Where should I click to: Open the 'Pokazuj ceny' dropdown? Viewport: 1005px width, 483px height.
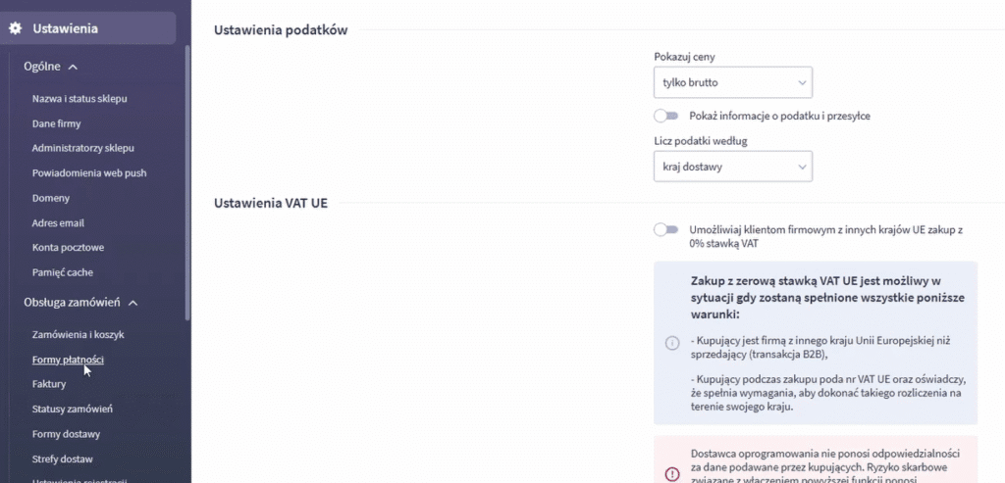pos(733,82)
